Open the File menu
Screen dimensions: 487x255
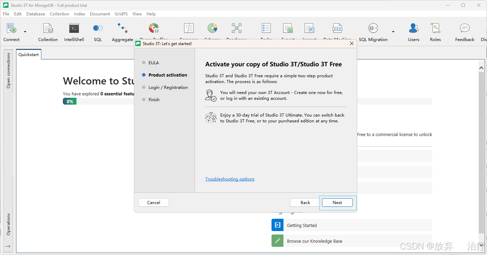(6, 14)
